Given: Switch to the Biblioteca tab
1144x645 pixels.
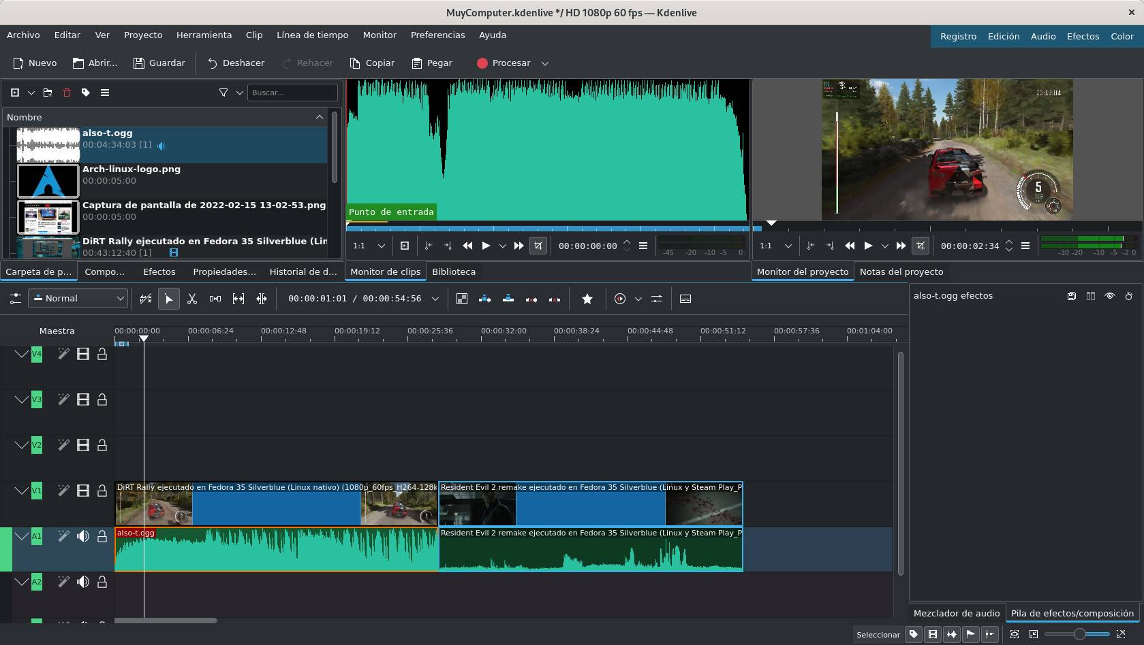Looking at the screenshot, I should [454, 271].
